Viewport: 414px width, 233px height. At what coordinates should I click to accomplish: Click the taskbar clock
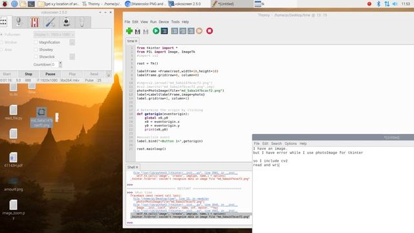(406, 4)
